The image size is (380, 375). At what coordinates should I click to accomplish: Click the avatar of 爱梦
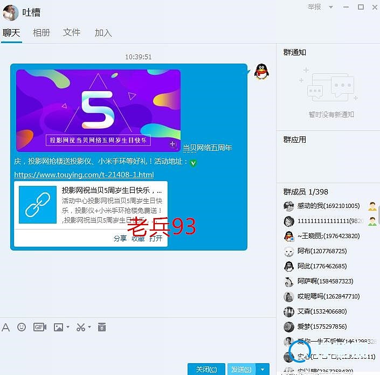pyautogui.click(x=289, y=327)
